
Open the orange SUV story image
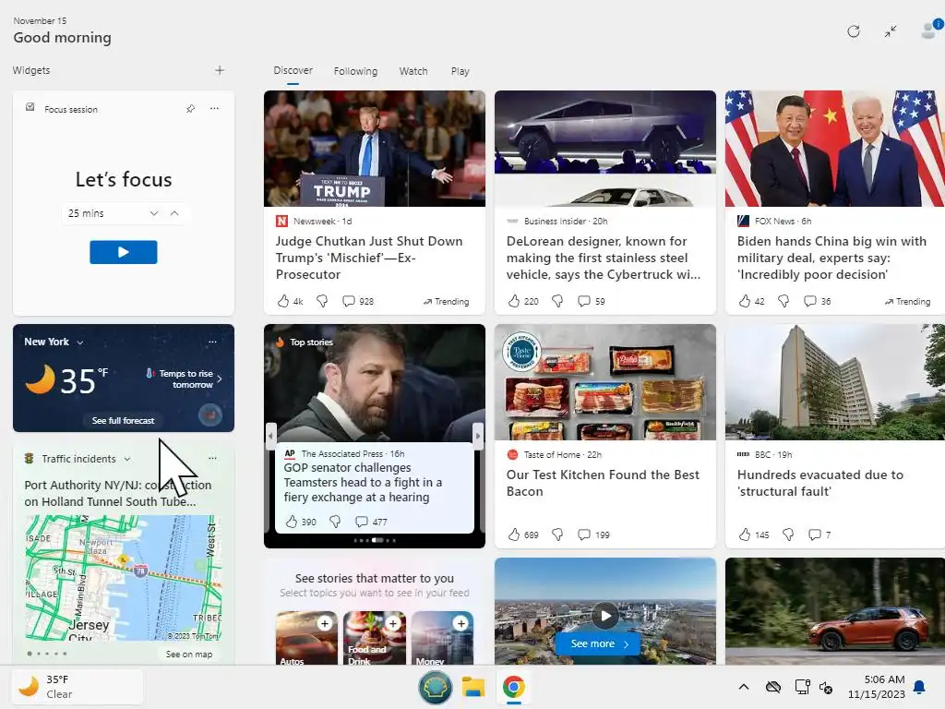point(834,611)
